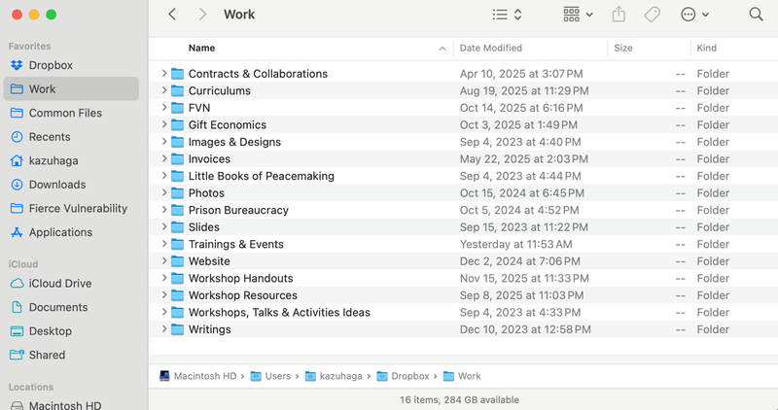Image resolution: width=778 pixels, height=410 pixels.
Task: Click the forward navigation arrow
Action: [x=202, y=15]
